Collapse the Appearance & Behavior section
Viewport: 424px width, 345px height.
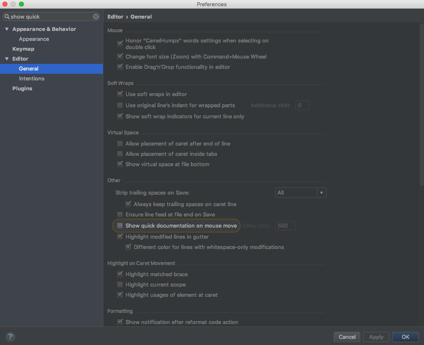[7, 29]
